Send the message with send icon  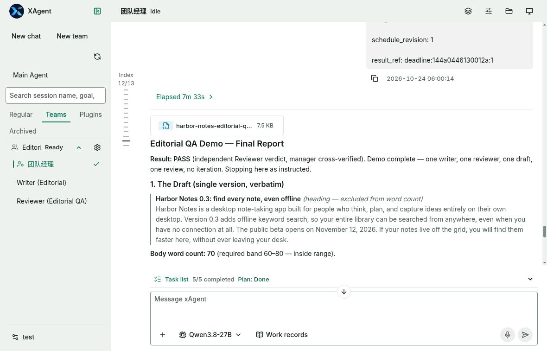coord(525,335)
